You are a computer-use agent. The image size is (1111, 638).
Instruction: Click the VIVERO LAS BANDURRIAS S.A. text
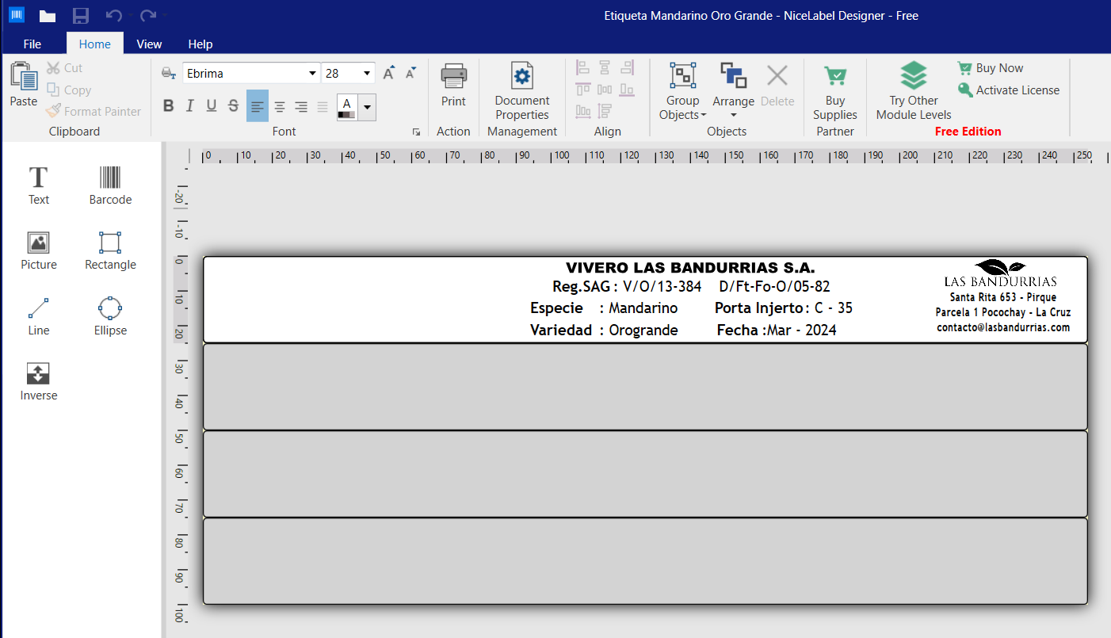point(690,268)
